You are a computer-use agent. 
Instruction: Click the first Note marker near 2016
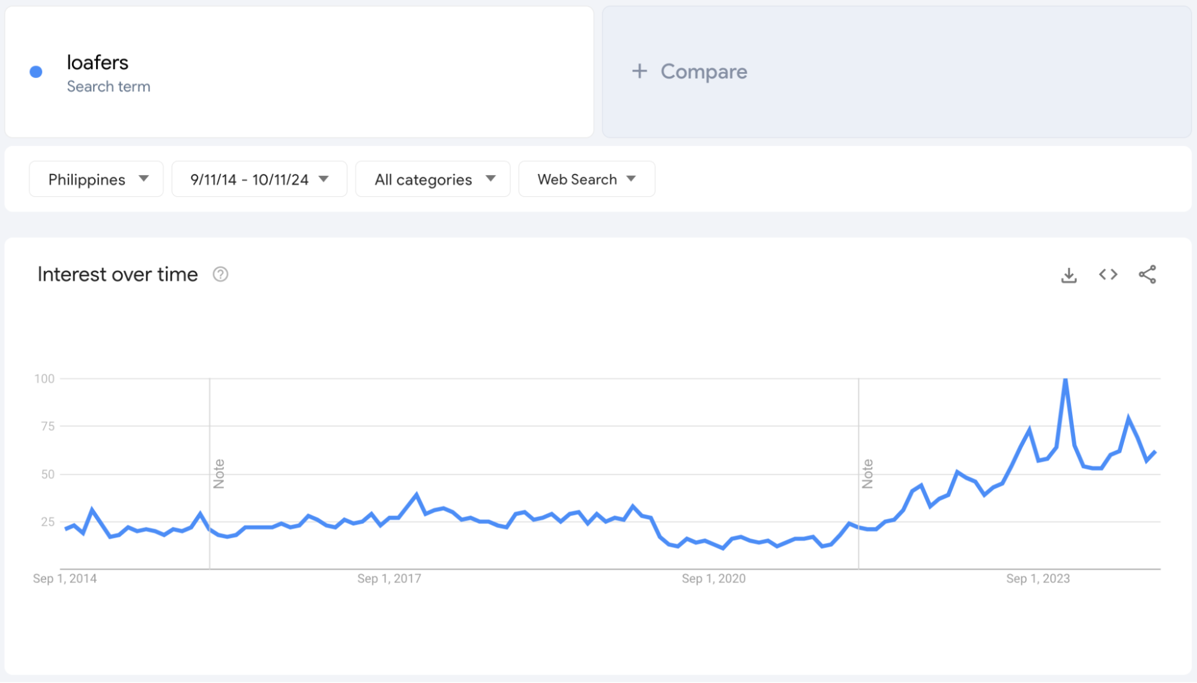[219, 474]
